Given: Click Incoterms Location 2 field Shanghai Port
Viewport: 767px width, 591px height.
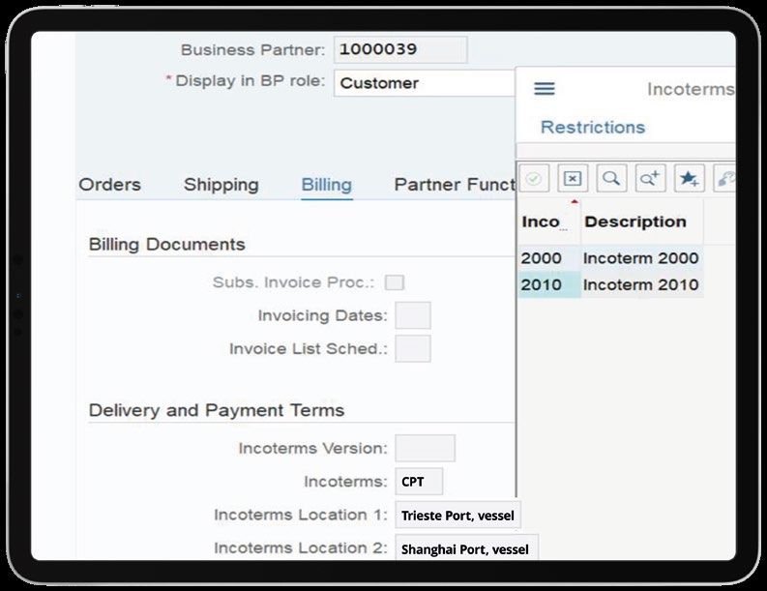Looking at the screenshot, I should [466, 548].
